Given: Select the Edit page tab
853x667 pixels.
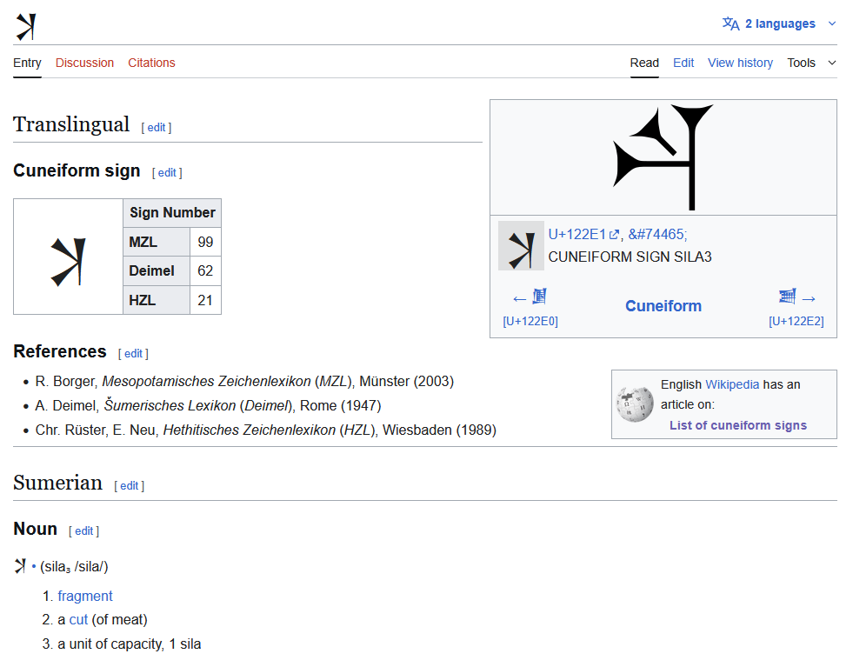Looking at the screenshot, I should click(x=683, y=63).
